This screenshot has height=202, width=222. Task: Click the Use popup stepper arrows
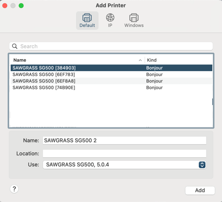click(x=202, y=165)
